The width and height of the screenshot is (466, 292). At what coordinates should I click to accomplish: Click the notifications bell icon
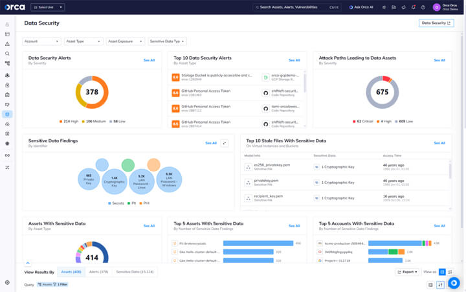pyautogui.click(x=413, y=8)
